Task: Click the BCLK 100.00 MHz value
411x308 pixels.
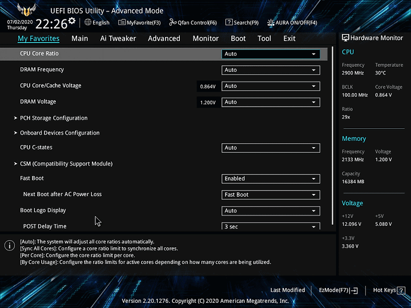Action: [354, 95]
